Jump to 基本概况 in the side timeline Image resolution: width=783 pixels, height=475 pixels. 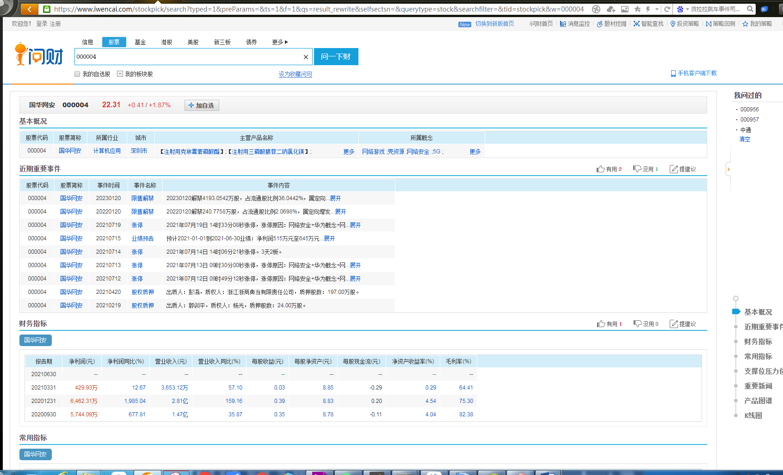point(758,312)
